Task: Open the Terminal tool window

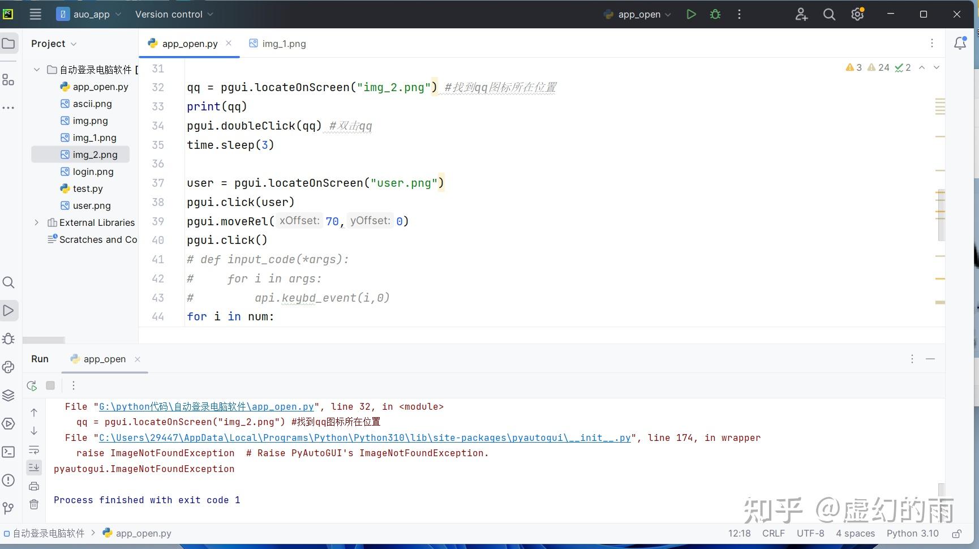Action: point(8,452)
